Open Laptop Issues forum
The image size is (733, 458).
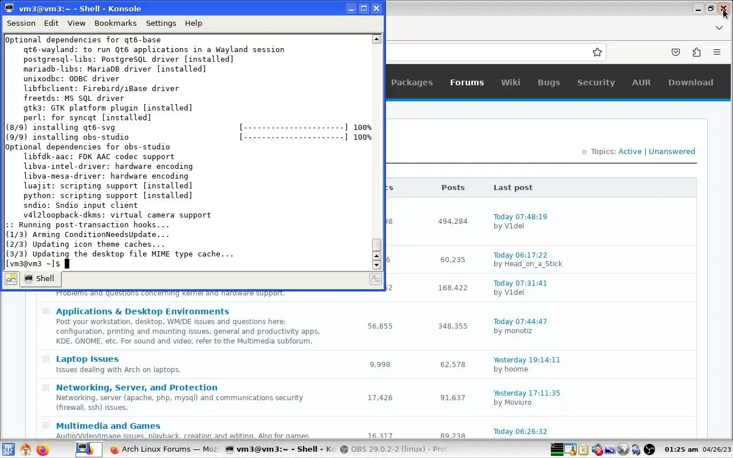pyautogui.click(x=87, y=359)
